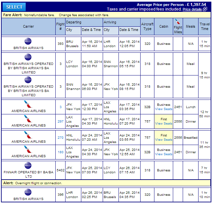Click the Departing column header

point(84,22)
